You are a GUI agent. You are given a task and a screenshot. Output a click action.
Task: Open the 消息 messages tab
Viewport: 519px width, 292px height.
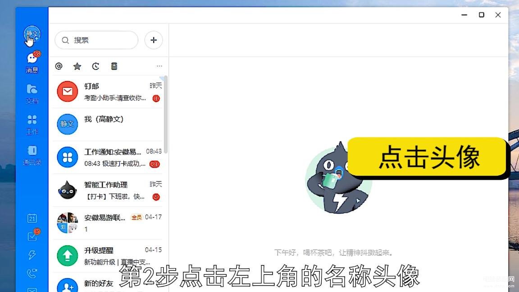[32, 62]
